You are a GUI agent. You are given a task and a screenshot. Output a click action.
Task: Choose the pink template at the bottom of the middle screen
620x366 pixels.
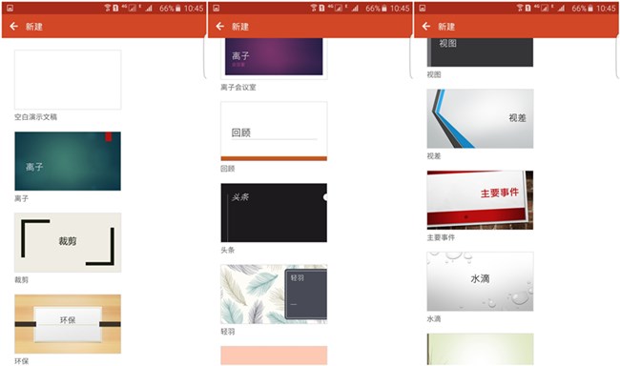pyautogui.click(x=274, y=356)
